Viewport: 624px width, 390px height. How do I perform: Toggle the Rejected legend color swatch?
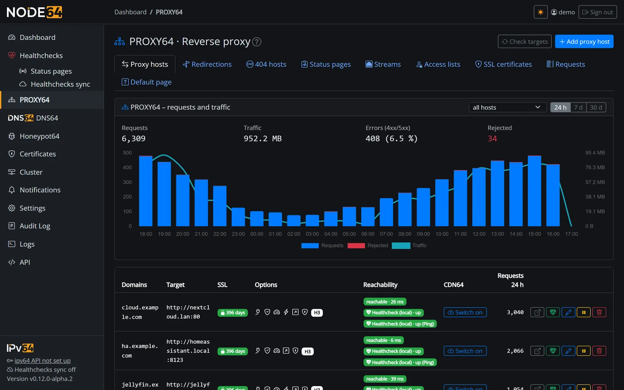356,245
